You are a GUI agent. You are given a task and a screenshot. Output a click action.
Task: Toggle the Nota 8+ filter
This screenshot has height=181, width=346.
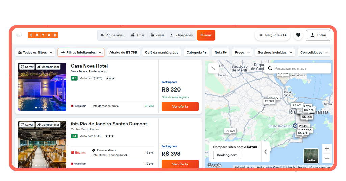click(221, 52)
